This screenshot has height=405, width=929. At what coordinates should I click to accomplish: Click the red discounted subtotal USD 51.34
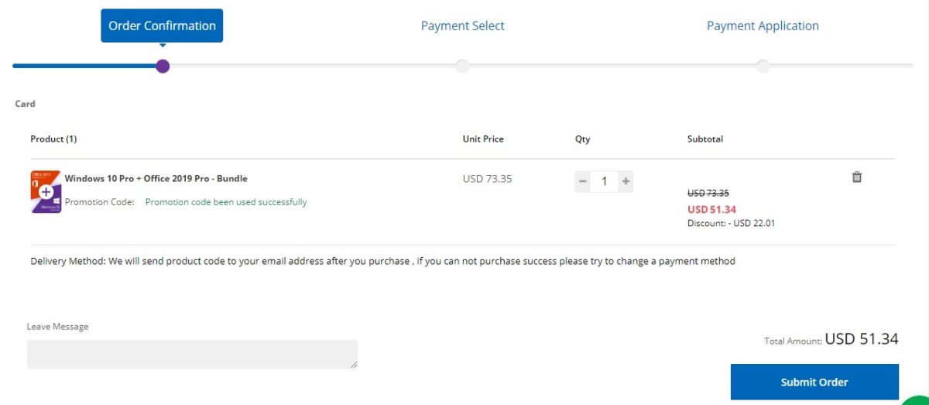[x=711, y=209]
